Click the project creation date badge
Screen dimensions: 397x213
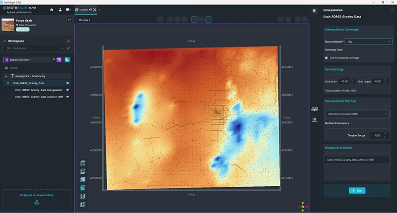click(22, 29)
